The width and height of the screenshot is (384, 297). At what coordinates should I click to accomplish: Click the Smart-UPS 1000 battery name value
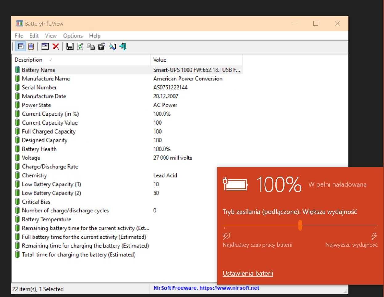(x=196, y=70)
